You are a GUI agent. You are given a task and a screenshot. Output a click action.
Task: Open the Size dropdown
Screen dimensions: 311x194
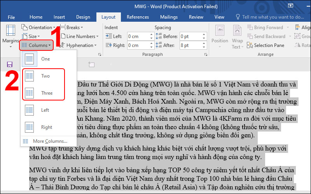tap(31, 36)
